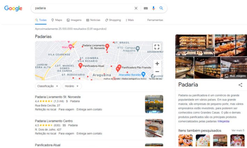Clear the search box with X icon
The height and width of the screenshot is (148, 247).
click(x=136, y=8)
